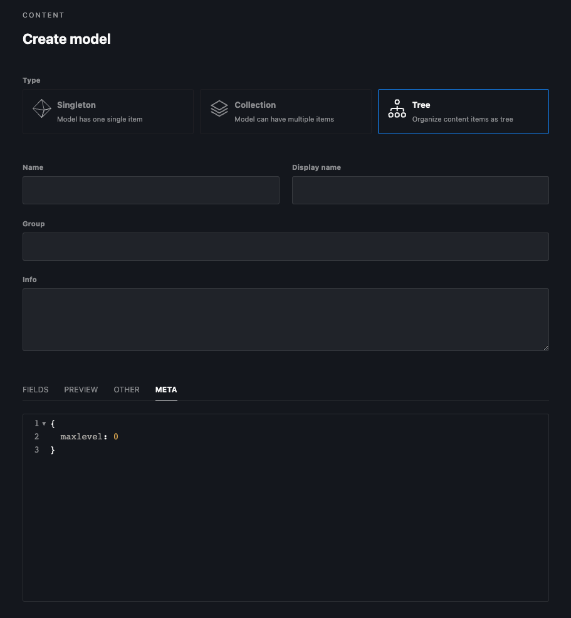Click the maxlevel value 0
Image resolution: width=571 pixels, height=618 pixels.
[115, 436]
